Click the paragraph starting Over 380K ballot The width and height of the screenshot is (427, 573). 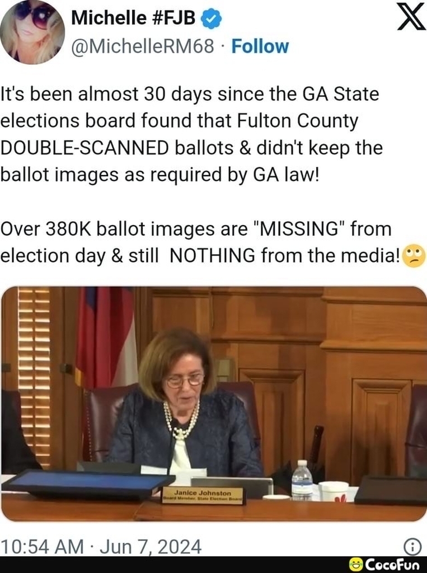click(213, 243)
